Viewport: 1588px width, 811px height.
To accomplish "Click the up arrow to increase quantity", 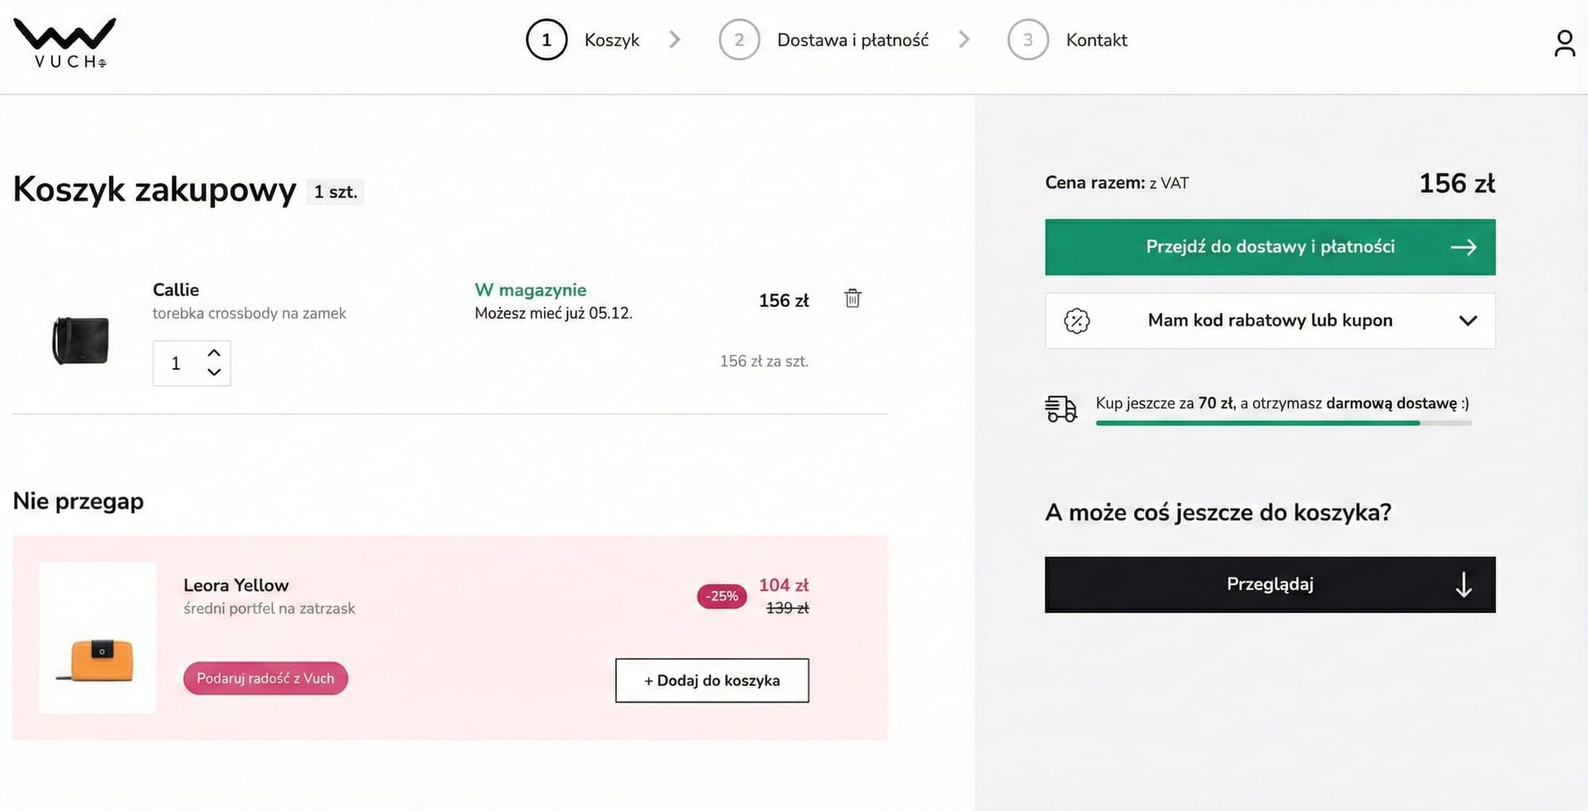I will [x=213, y=352].
